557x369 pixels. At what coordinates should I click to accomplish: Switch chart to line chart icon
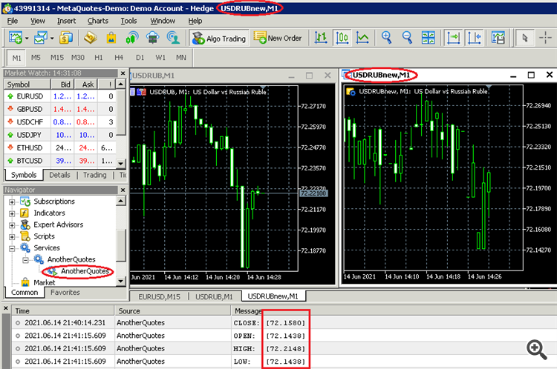[x=362, y=38]
